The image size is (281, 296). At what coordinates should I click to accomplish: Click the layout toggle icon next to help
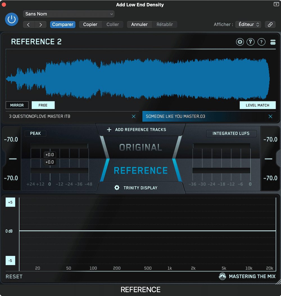click(x=273, y=42)
